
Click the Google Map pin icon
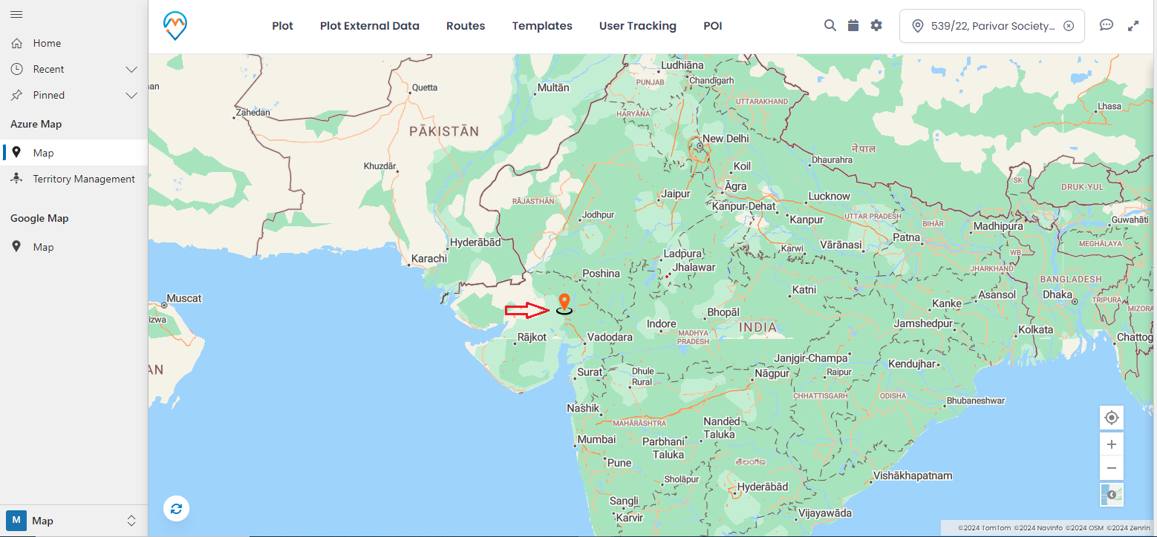tap(16, 247)
